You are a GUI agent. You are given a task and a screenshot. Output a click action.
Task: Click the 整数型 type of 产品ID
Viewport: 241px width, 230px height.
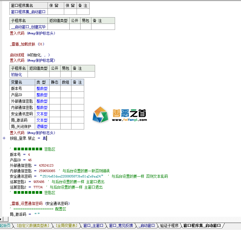coord(42,95)
